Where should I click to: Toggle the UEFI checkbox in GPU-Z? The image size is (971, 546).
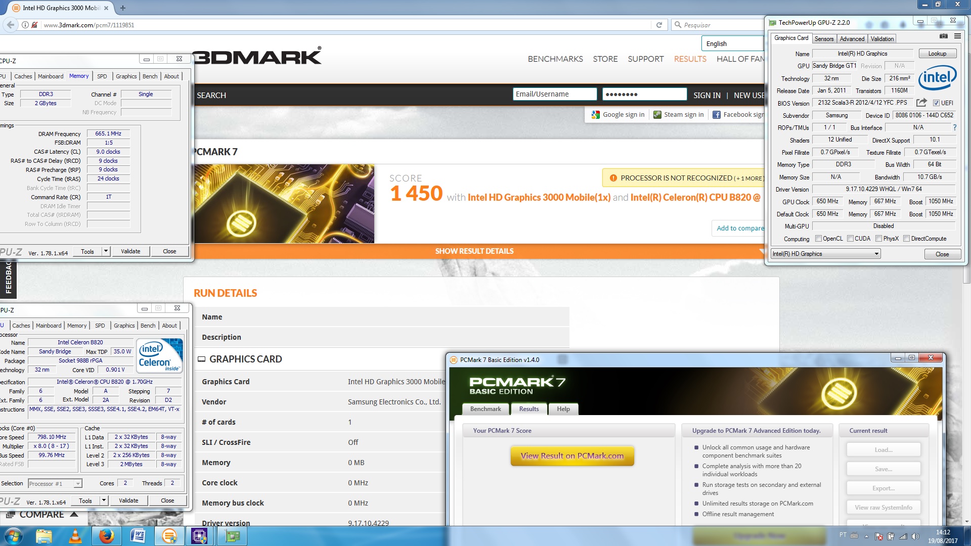[936, 103]
